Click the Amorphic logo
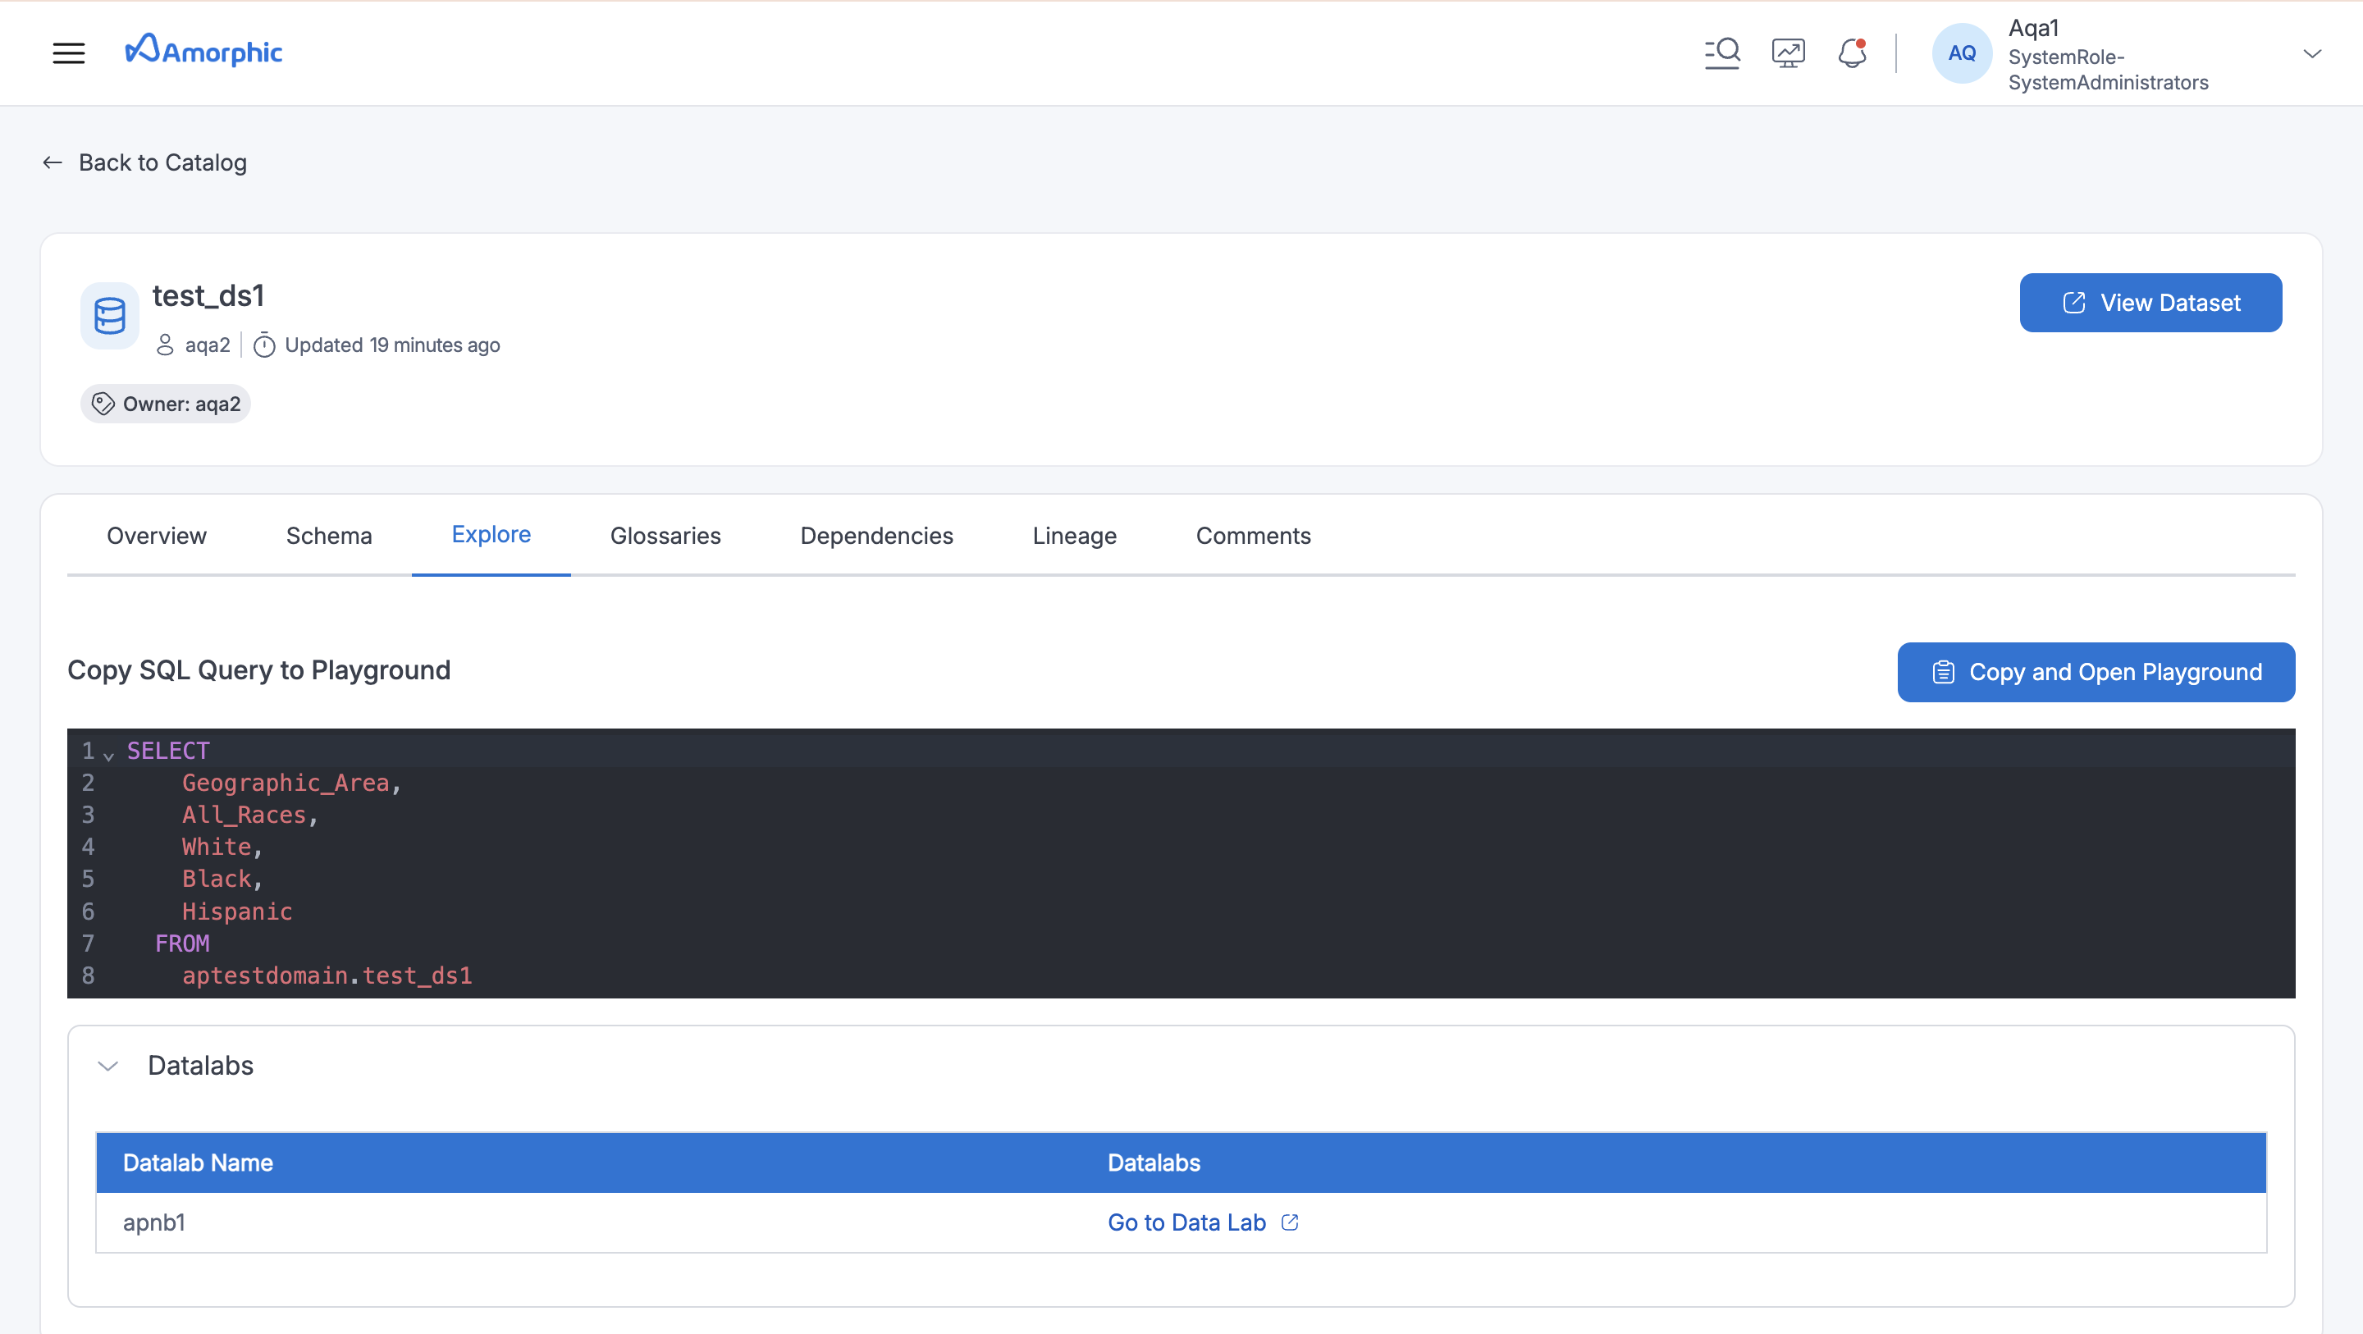The image size is (2363, 1334). pyautogui.click(x=203, y=52)
